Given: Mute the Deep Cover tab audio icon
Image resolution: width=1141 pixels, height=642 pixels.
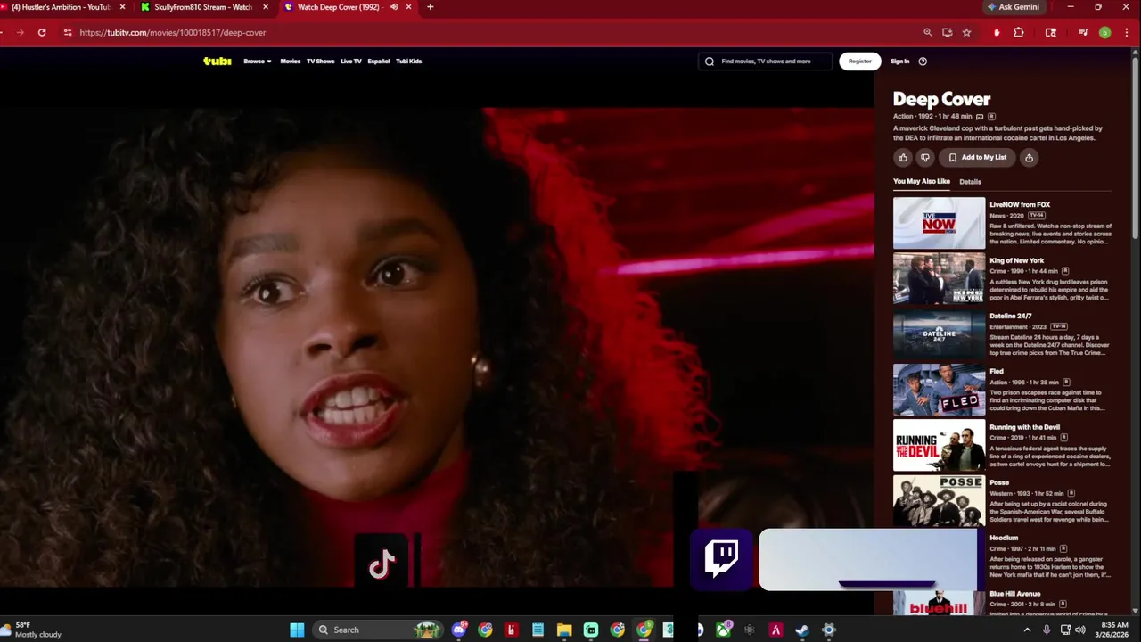Looking at the screenshot, I should pyautogui.click(x=394, y=7).
